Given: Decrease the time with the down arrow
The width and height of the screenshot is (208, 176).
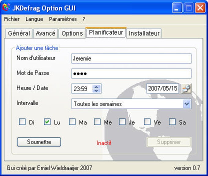Looking at the screenshot, I should click(96, 91).
